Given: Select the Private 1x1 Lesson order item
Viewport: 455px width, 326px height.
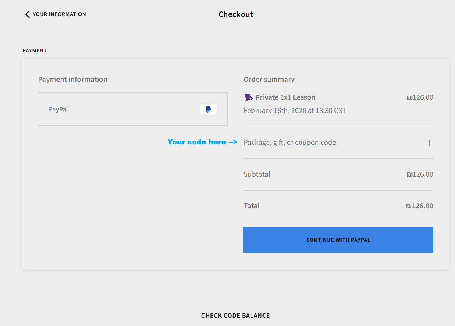Looking at the screenshot, I should pyautogui.click(x=285, y=97).
